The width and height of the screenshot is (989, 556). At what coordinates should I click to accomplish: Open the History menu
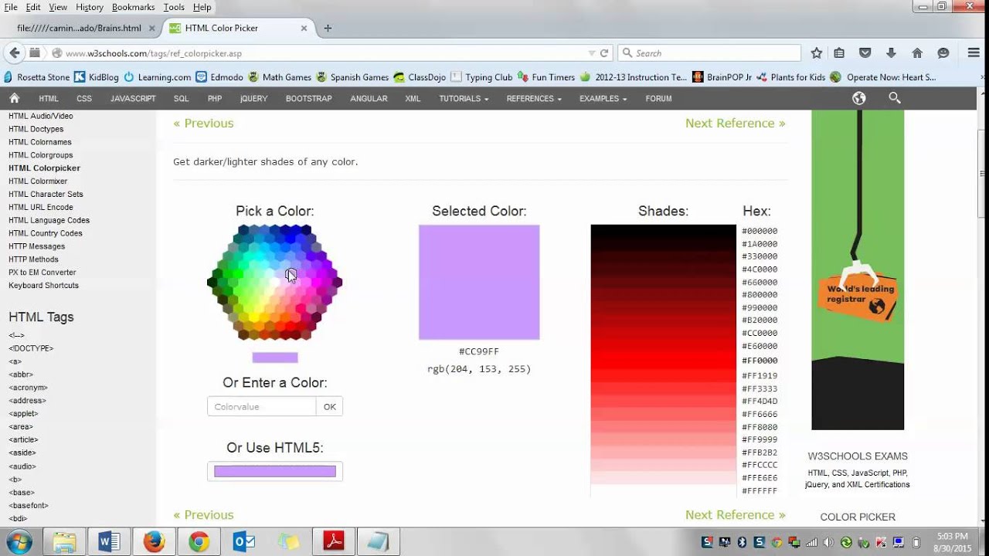coord(90,7)
